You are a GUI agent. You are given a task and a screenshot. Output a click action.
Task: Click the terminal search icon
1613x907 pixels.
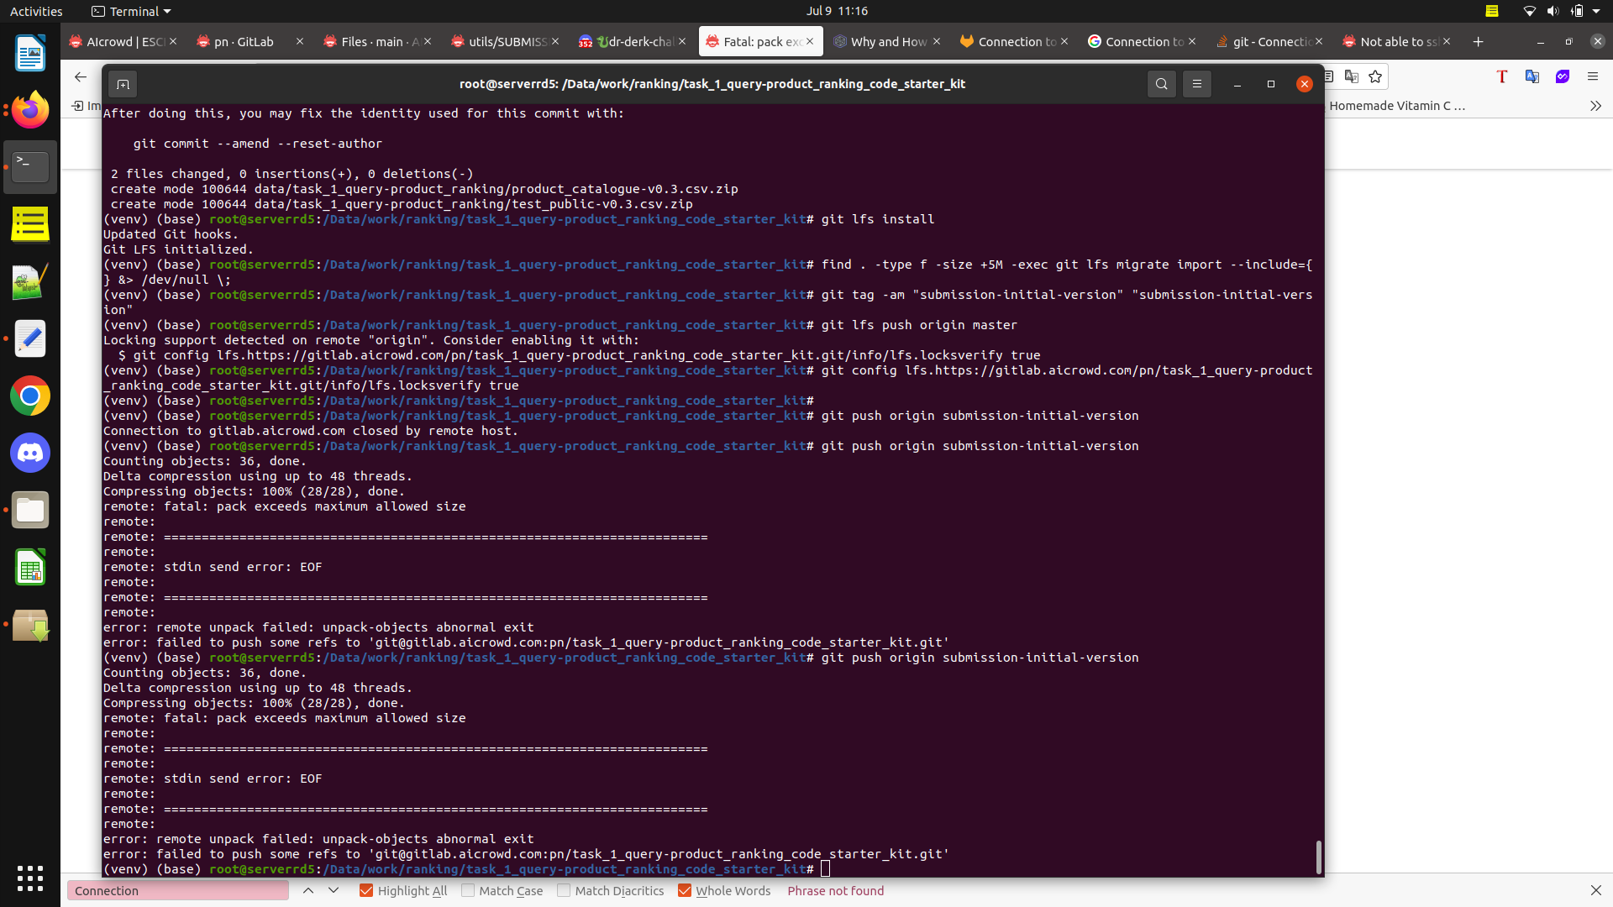coord(1161,84)
